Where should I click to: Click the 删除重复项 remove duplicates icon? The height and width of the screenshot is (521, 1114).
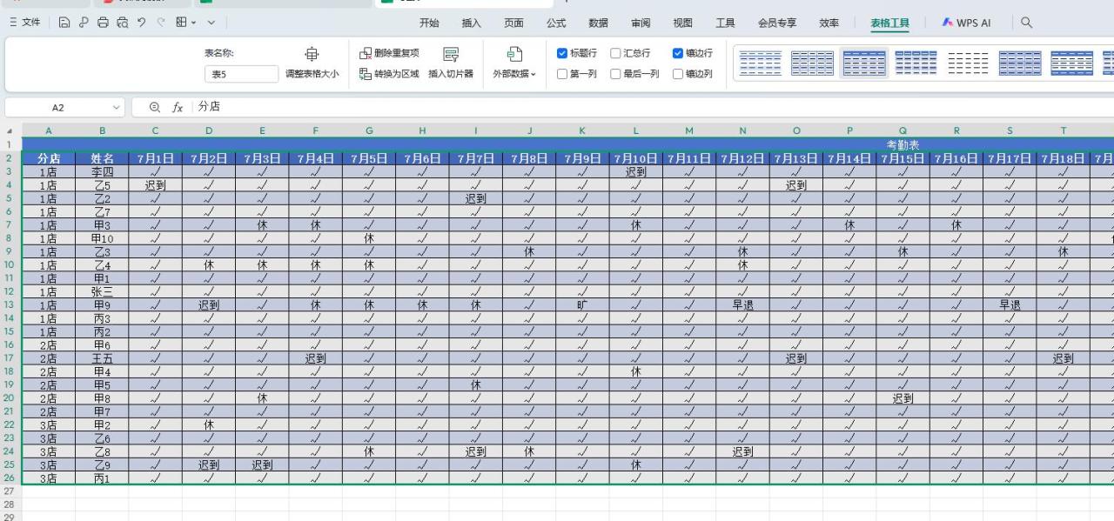(366, 53)
